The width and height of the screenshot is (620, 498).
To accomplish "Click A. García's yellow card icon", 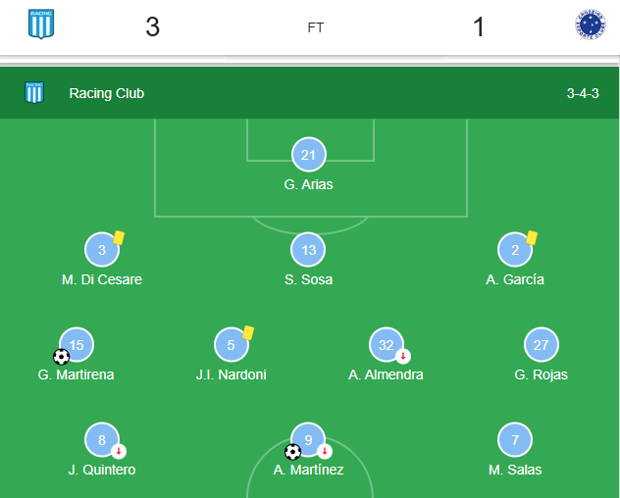I will pos(532,238).
